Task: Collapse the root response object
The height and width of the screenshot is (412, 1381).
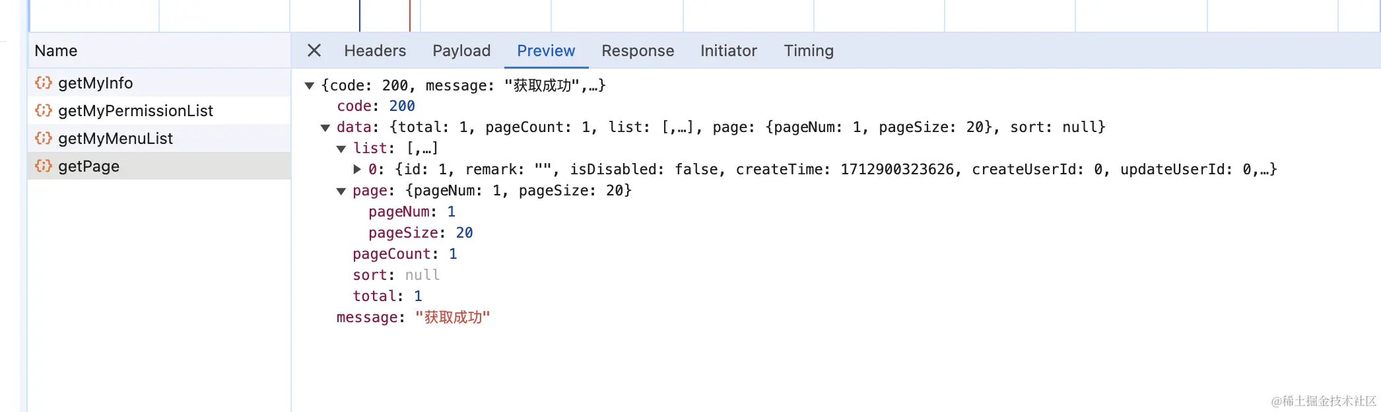Action: [309, 86]
